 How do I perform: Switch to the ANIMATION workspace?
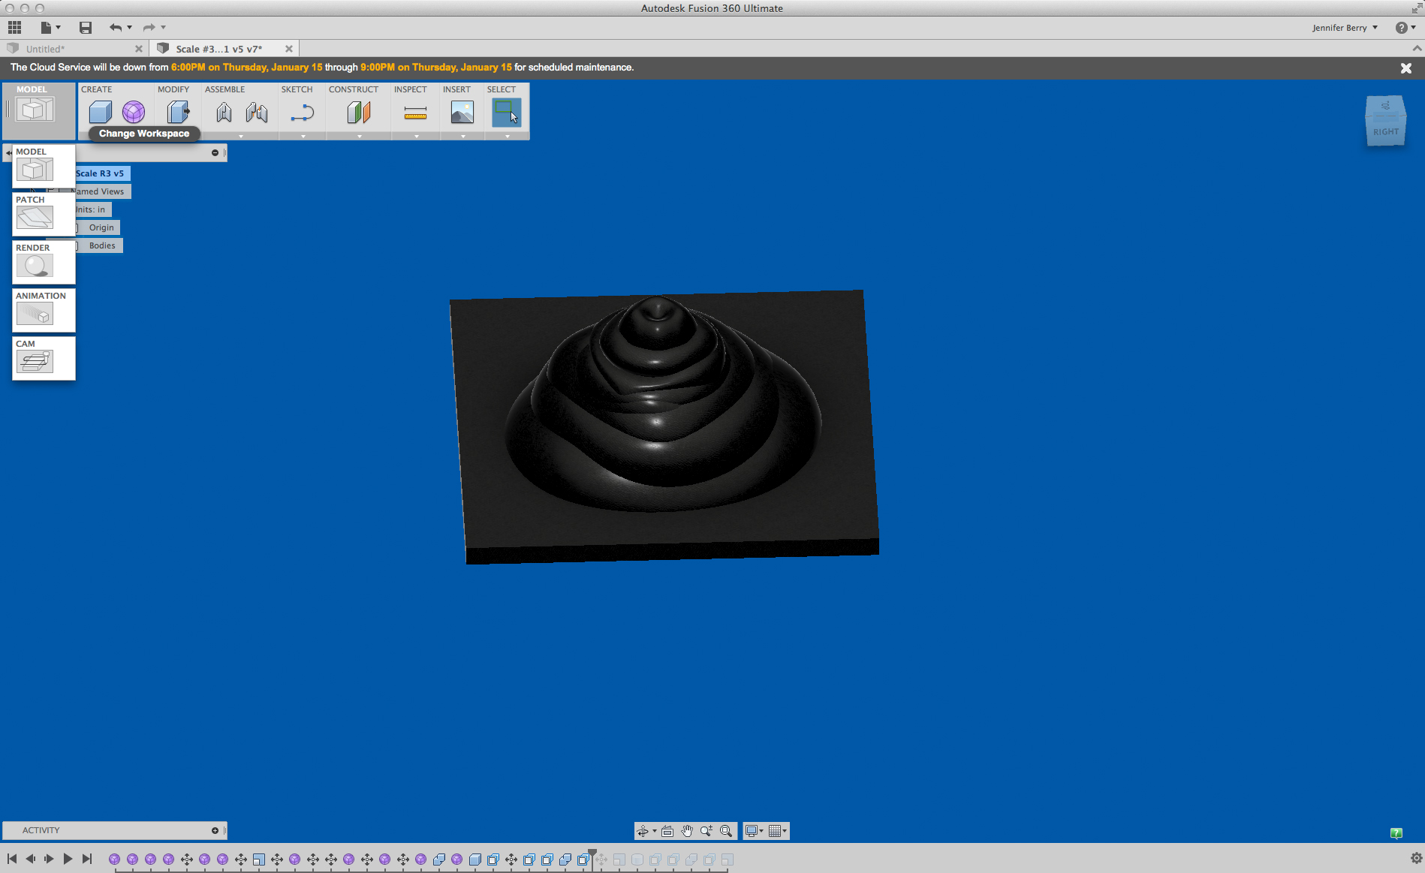pyautogui.click(x=44, y=310)
